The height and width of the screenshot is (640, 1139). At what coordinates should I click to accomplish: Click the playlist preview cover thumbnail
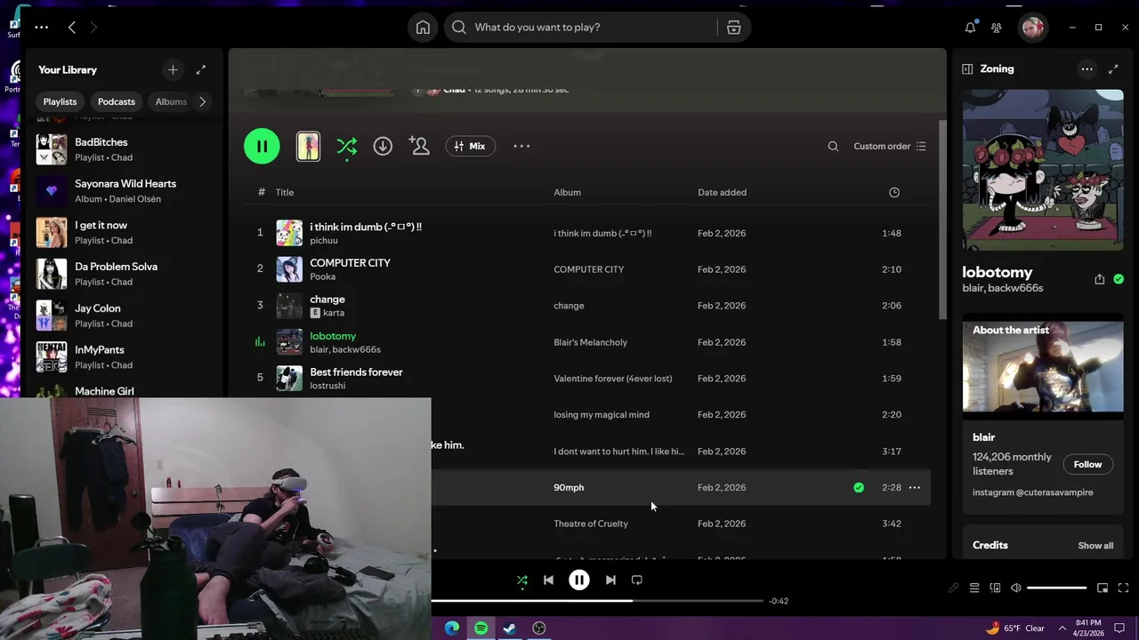(x=308, y=146)
